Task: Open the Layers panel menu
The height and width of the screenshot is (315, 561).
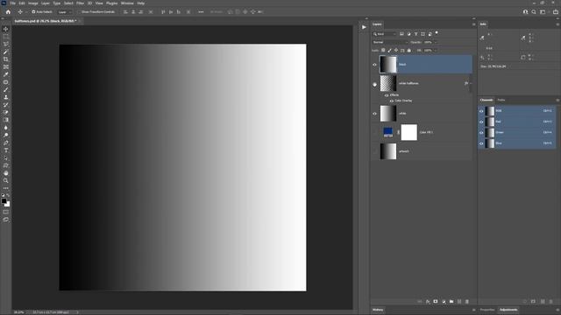Action: (473, 24)
